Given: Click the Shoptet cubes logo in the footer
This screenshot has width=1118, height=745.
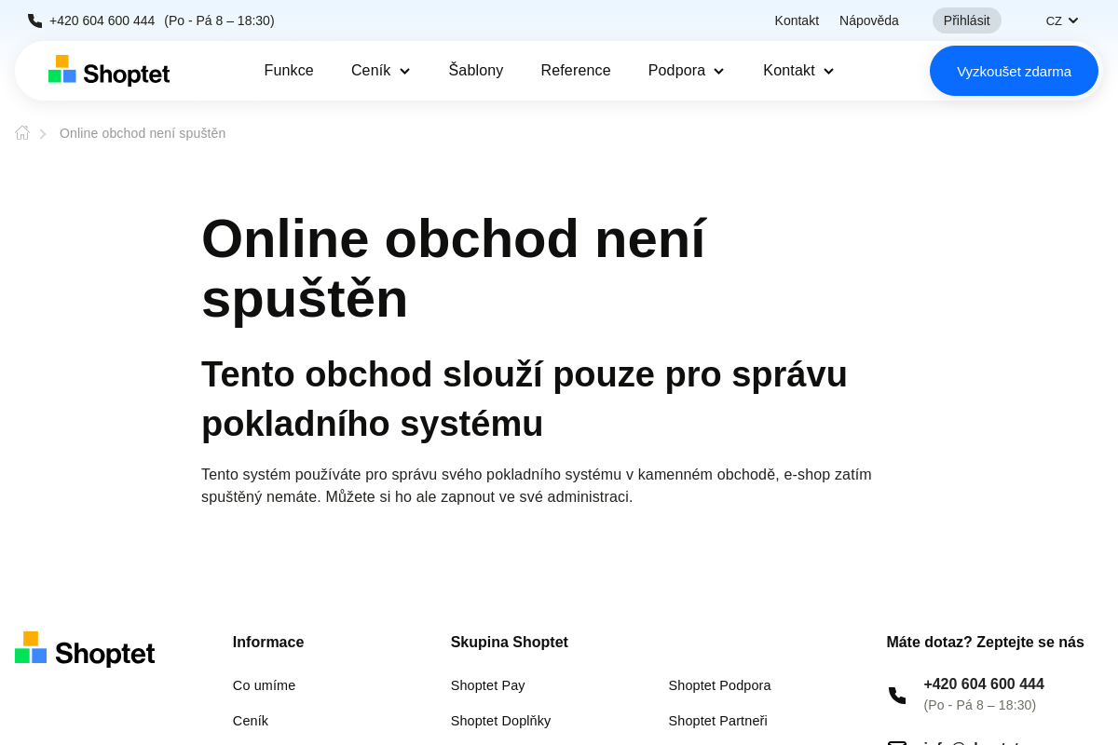Looking at the screenshot, I should tap(31, 648).
